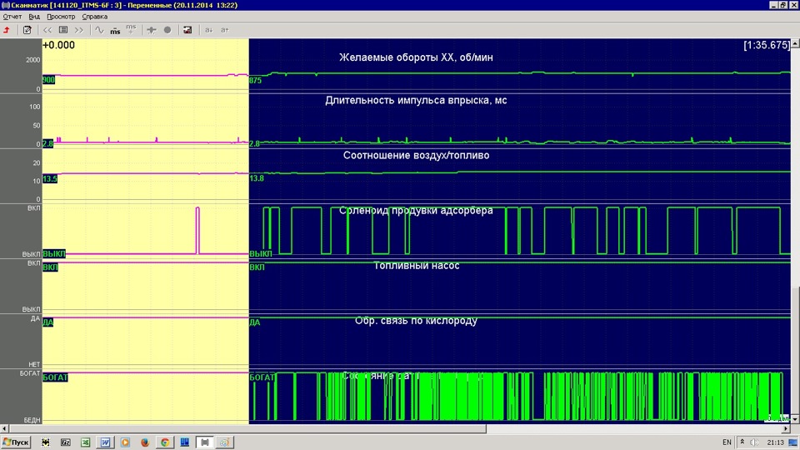Viewport: 800px width, 450px height.
Task: Click the pink purge solenoid spike
Action: click(x=198, y=230)
